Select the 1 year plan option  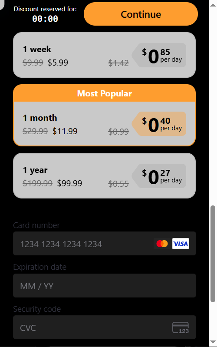[x=105, y=176]
